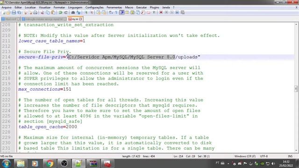Open the Executar menu
The image size is (299, 168).
tap(141, 7)
